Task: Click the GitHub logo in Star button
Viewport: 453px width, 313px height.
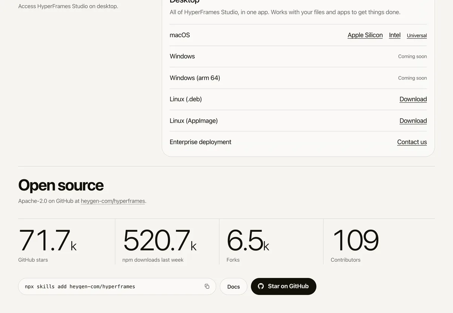Action: tap(261, 286)
